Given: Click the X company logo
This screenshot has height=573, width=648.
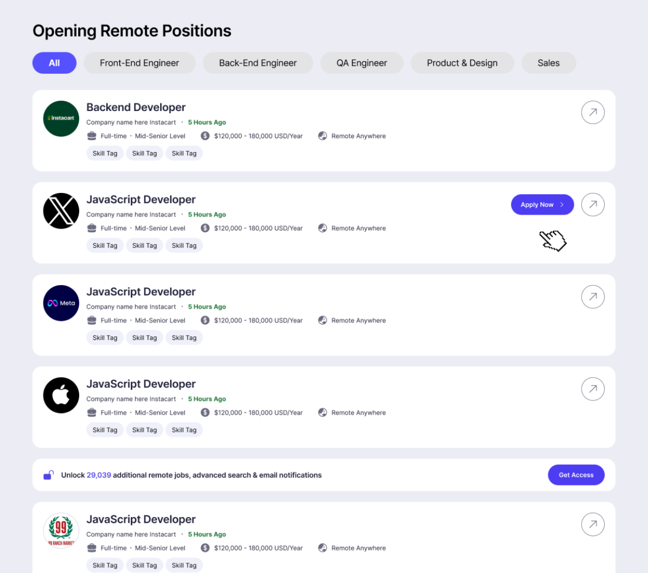Looking at the screenshot, I should tap(61, 211).
